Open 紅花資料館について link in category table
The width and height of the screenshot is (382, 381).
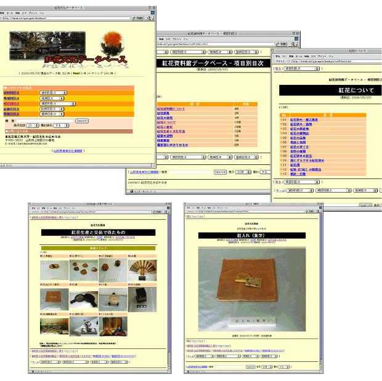[x=171, y=109]
